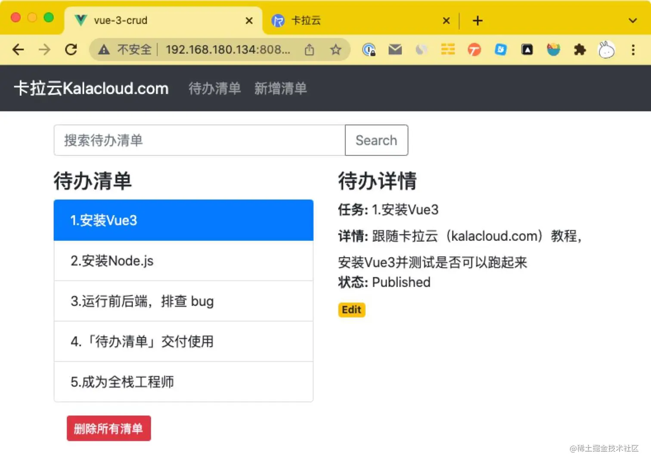Expand the tab search chevron
The image size is (651, 465).
click(x=632, y=21)
